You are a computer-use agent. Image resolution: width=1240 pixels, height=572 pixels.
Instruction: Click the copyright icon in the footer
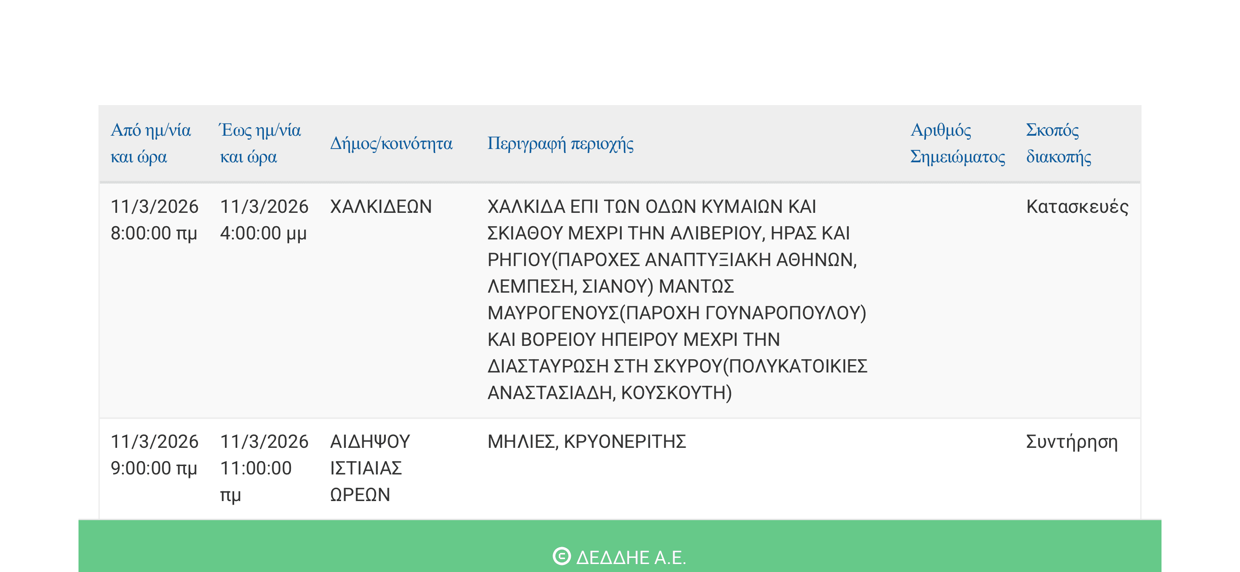[561, 556]
